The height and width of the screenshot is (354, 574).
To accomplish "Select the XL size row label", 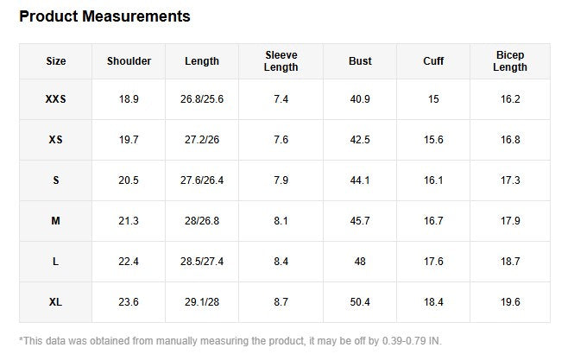I will coord(56,302).
